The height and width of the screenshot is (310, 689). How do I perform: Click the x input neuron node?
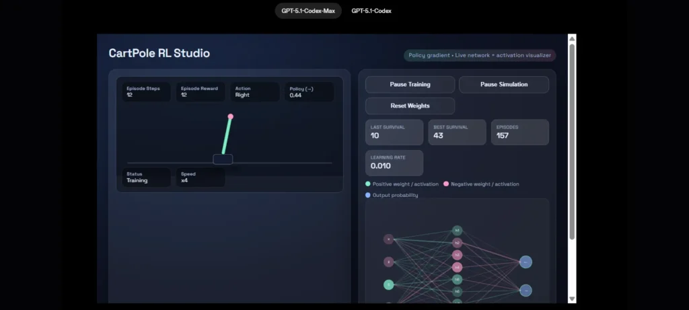[x=388, y=239]
